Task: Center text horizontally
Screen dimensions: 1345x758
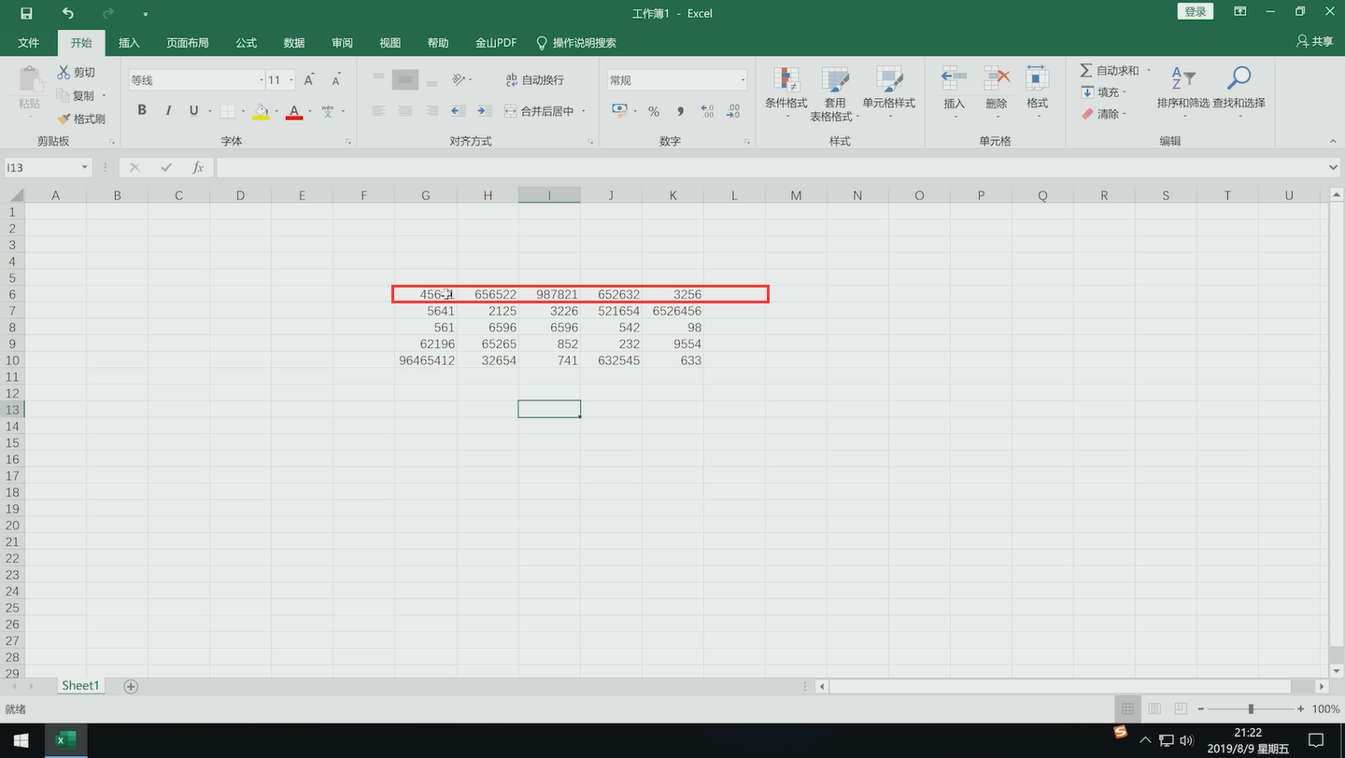Action: 404,110
